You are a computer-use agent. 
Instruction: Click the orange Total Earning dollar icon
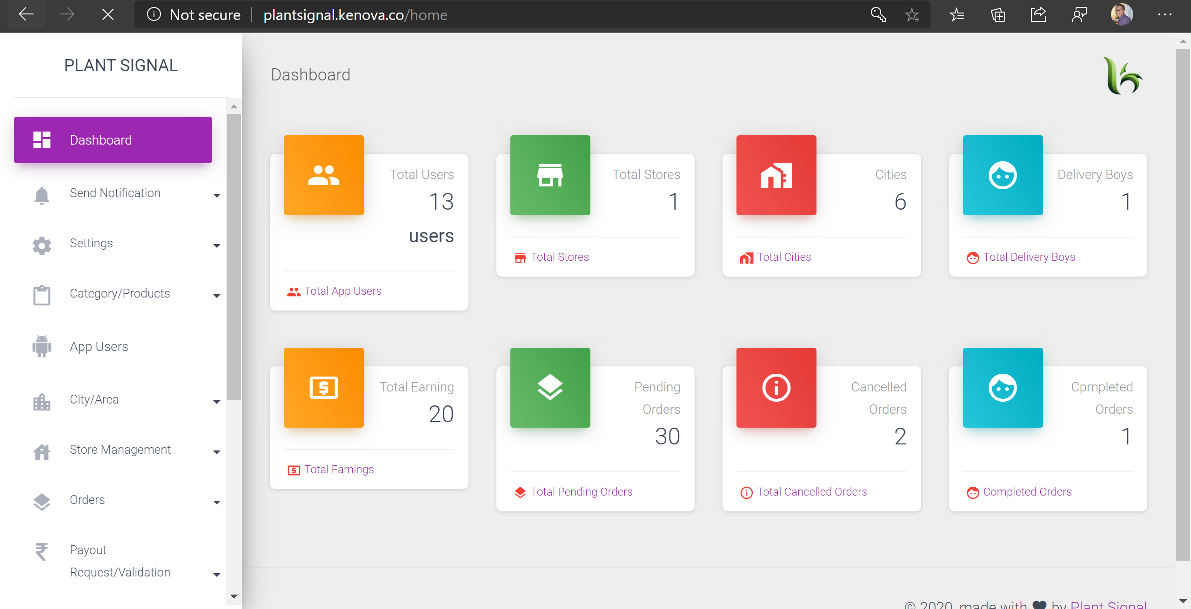pos(323,388)
